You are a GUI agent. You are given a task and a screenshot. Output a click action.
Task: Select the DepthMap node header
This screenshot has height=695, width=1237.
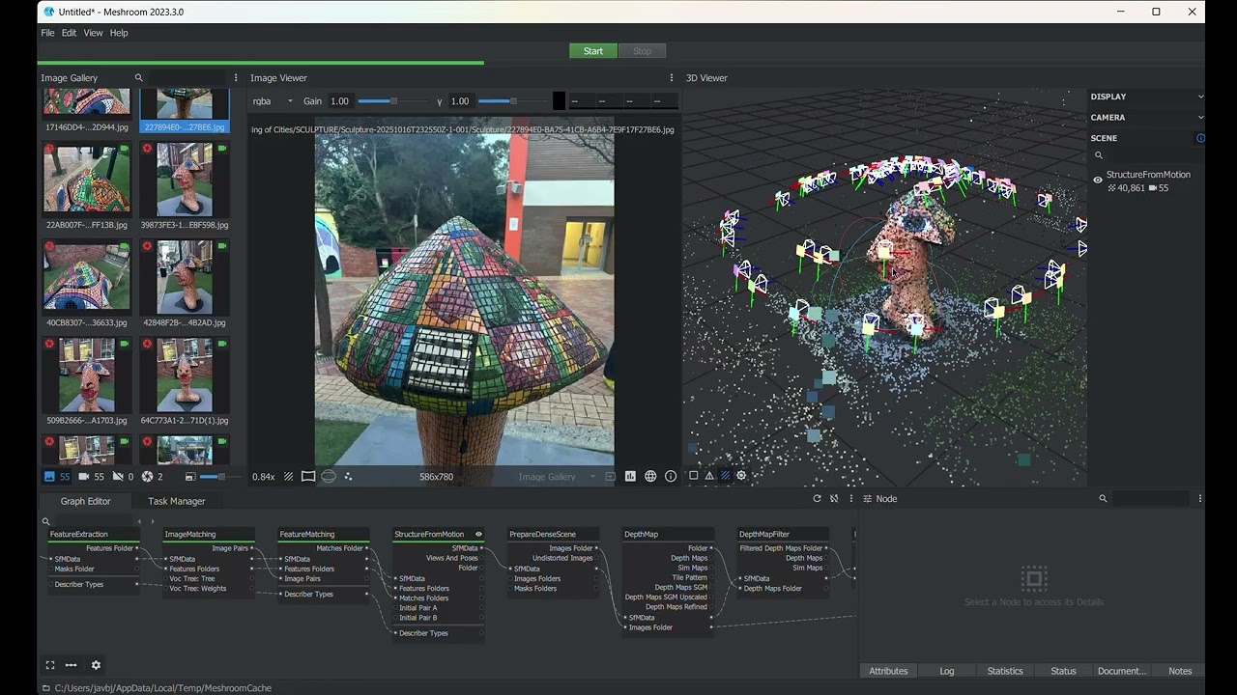[x=668, y=534]
